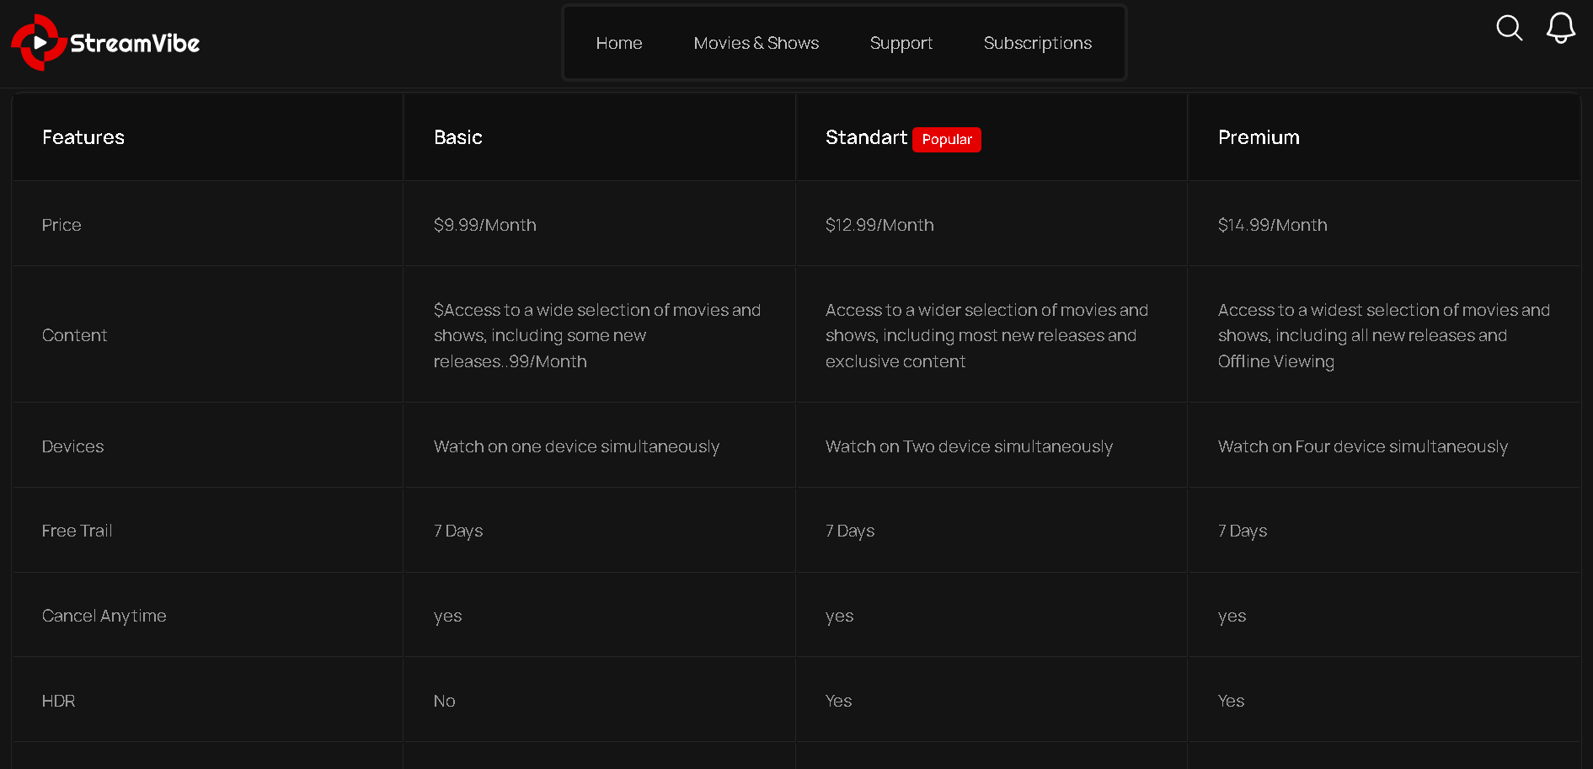Click the $14.99/Month Premium price cell
Screen dimensions: 1593x769
tap(1272, 225)
